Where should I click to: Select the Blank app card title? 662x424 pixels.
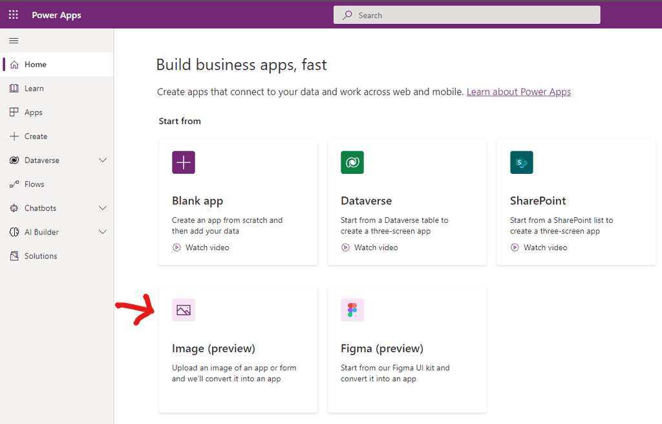[x=197, y=201]
